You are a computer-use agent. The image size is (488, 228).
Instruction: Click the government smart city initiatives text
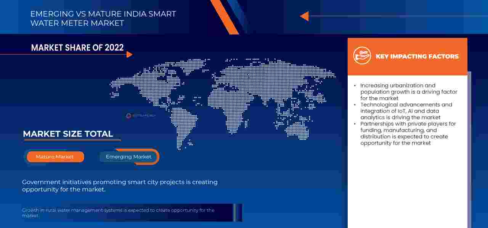click(120, 185)
